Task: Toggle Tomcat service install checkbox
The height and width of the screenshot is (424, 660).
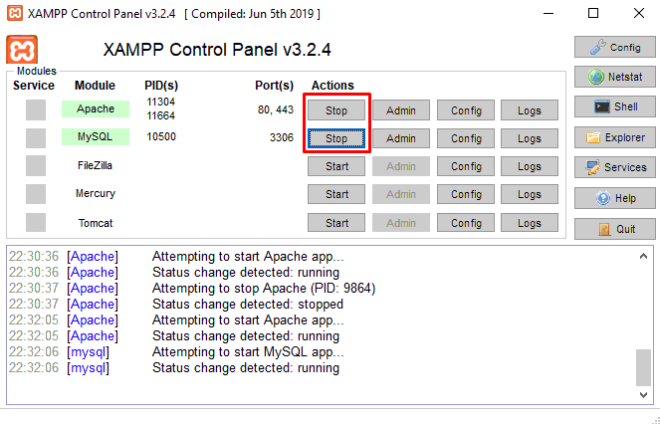Action: click(36, 222)
